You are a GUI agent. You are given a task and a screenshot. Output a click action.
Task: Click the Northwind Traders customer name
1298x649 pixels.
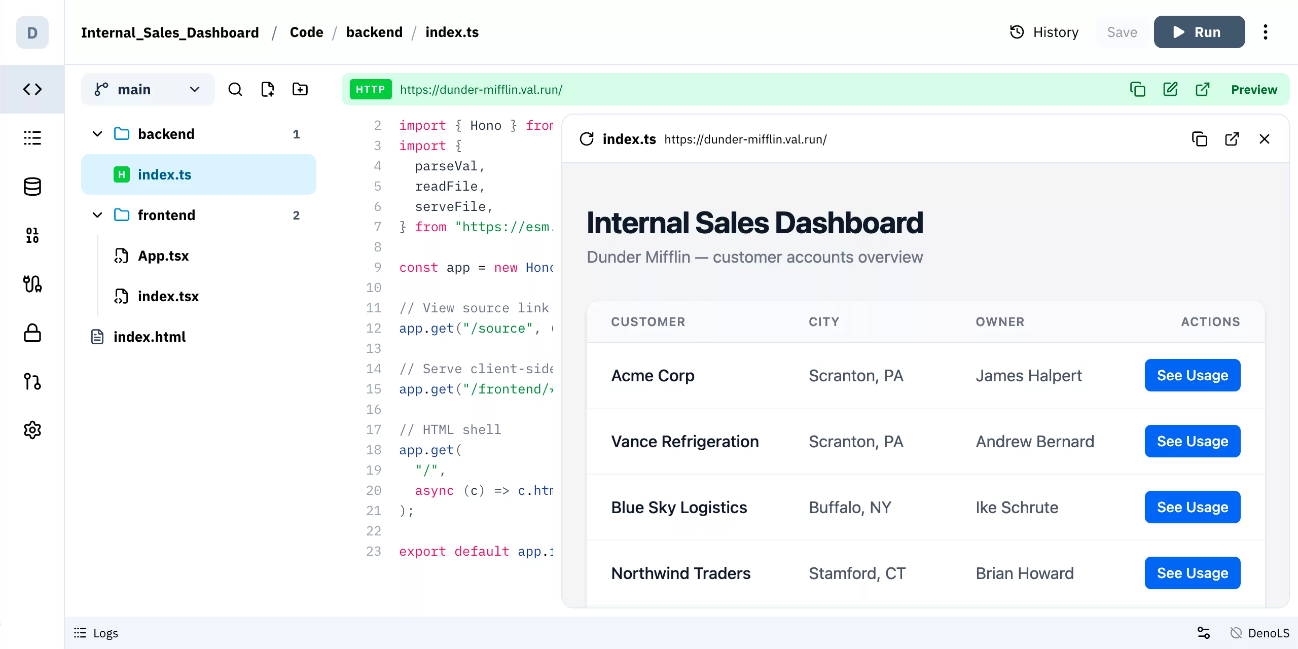[x=680, y=573]
